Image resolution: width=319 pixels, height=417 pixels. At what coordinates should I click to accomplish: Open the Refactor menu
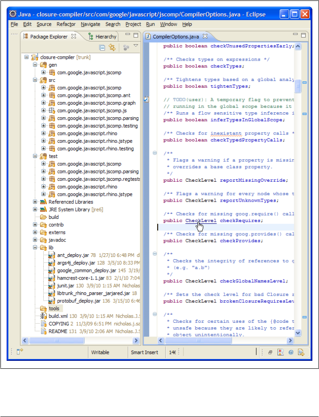66,24
